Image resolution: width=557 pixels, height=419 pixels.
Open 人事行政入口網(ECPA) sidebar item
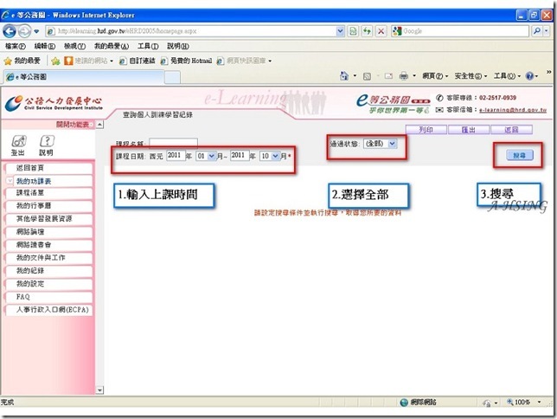coord(49,310)
